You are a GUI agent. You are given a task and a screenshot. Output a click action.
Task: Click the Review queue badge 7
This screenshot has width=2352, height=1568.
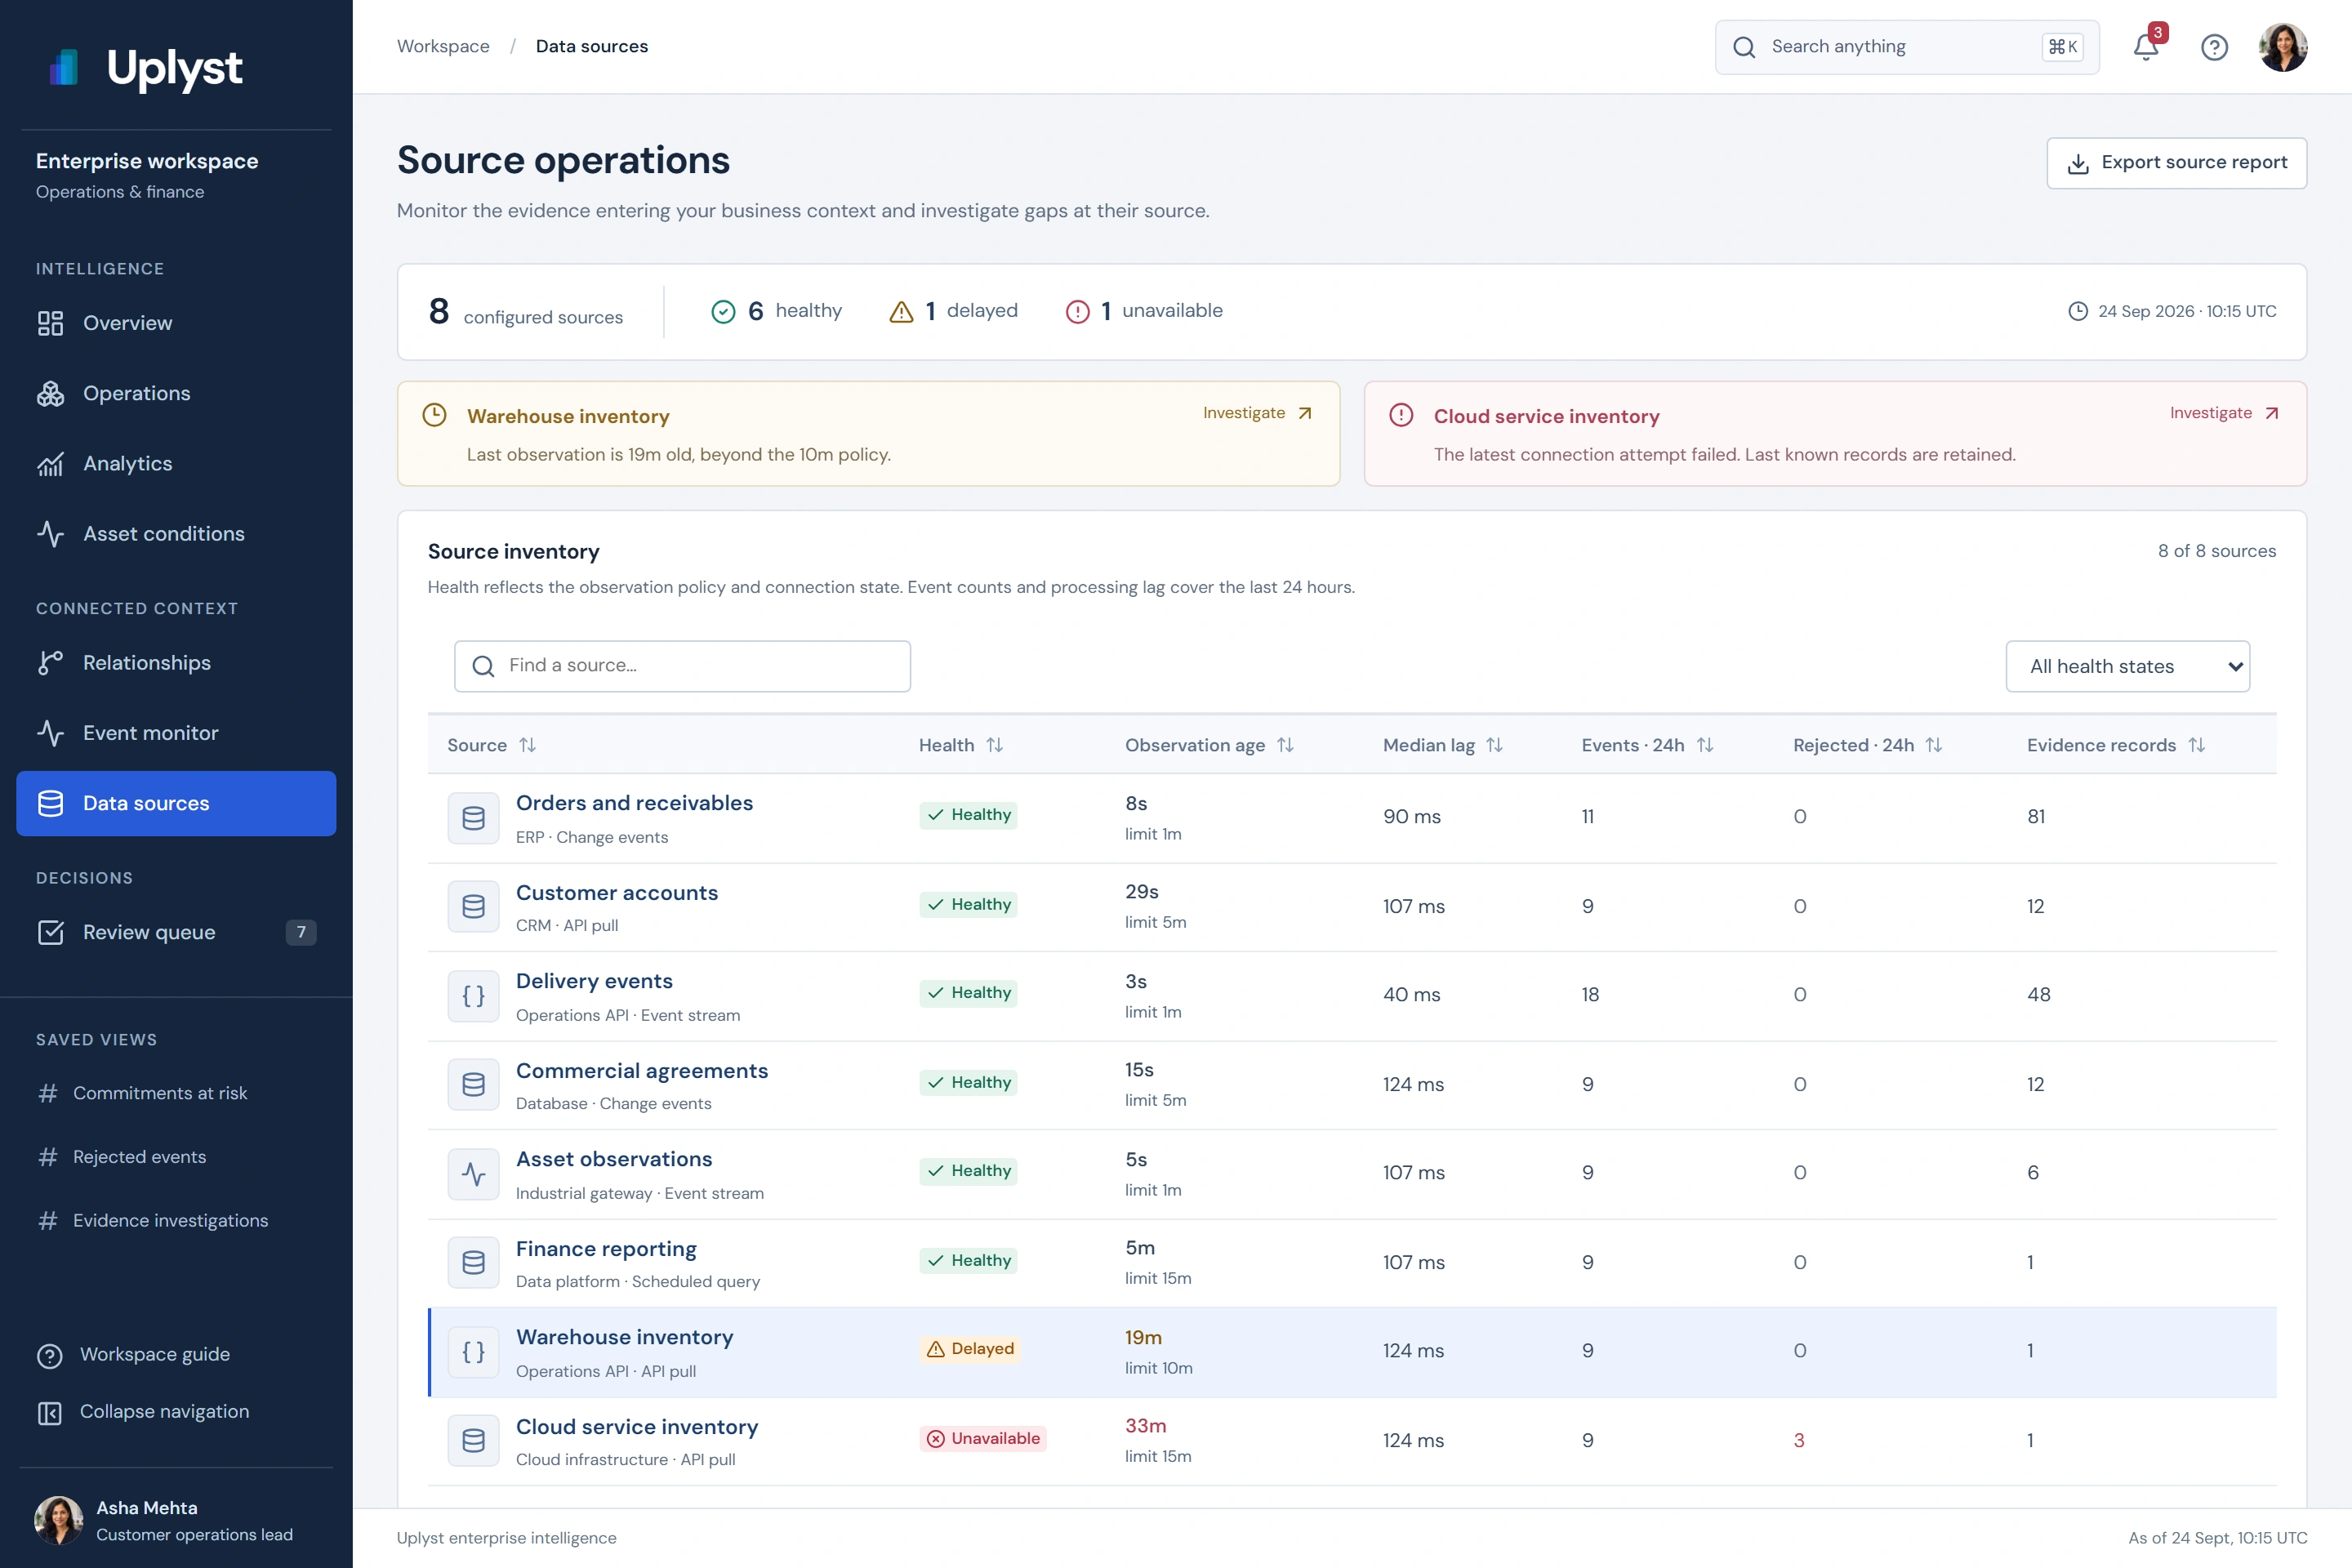point(301,932)
